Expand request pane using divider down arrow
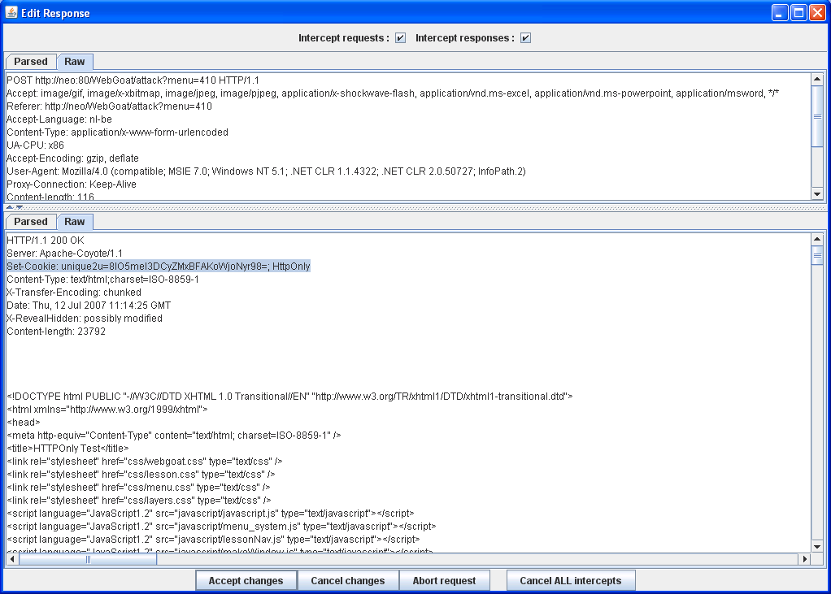 tap(20, 207)
